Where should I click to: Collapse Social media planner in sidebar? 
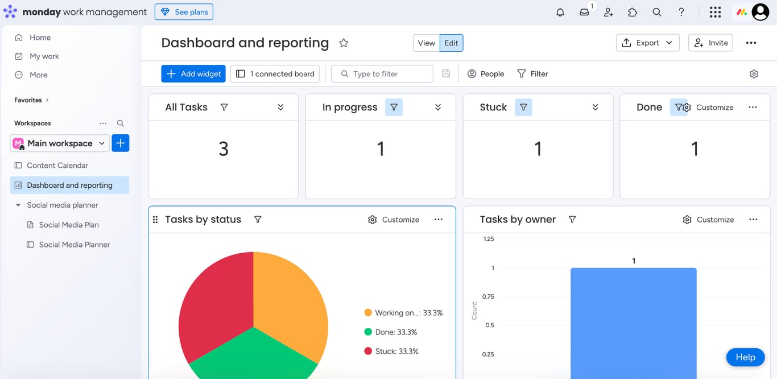point(18,205)
